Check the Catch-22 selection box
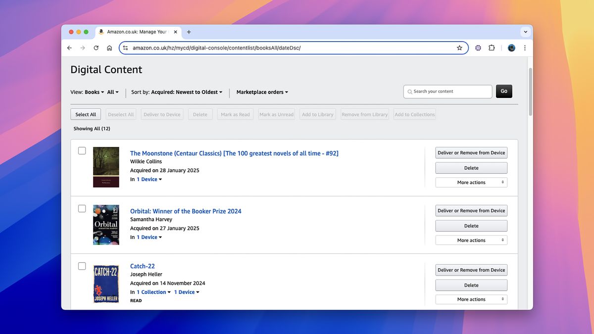The image size is (594, 334). click(82, 266)
